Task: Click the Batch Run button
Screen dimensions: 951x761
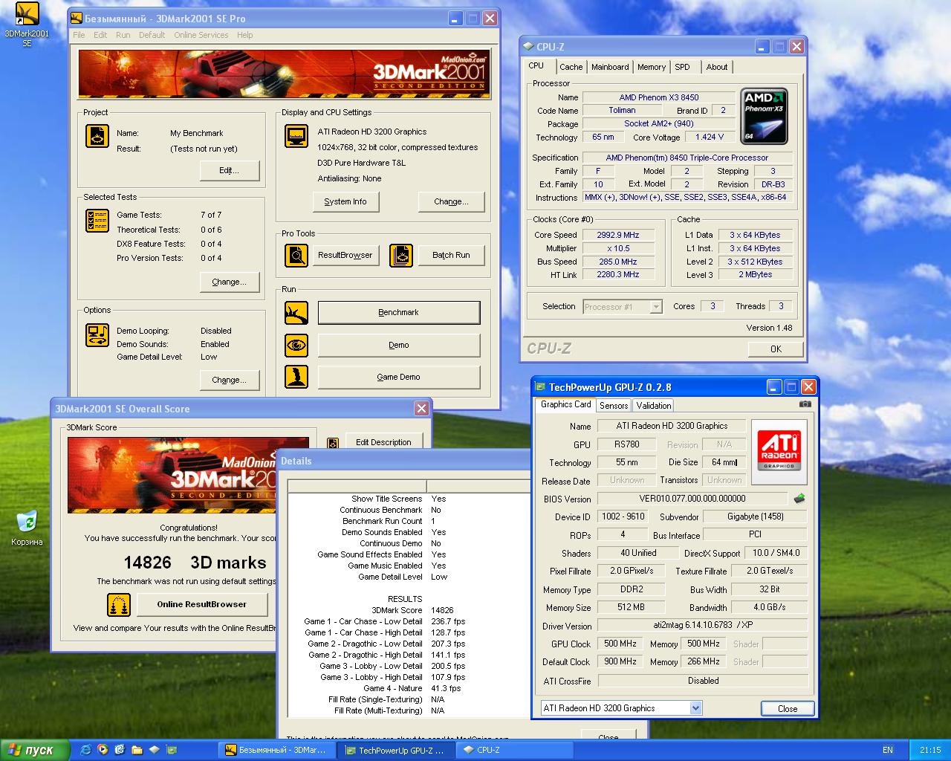Action: pos(452,255)
